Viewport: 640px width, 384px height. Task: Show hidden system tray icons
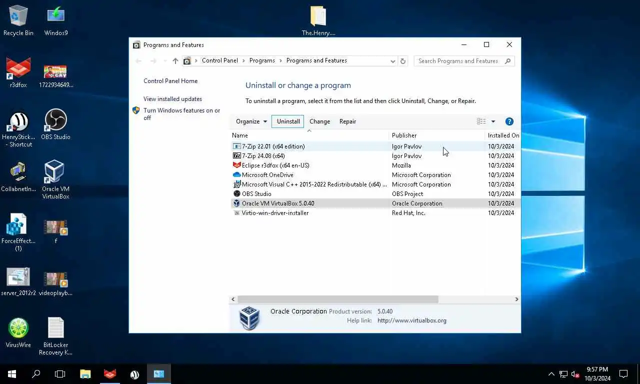(551, 374)
